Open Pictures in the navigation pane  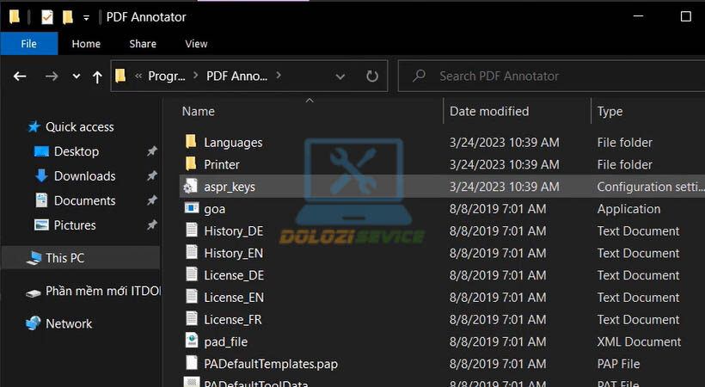coord(75,225)
